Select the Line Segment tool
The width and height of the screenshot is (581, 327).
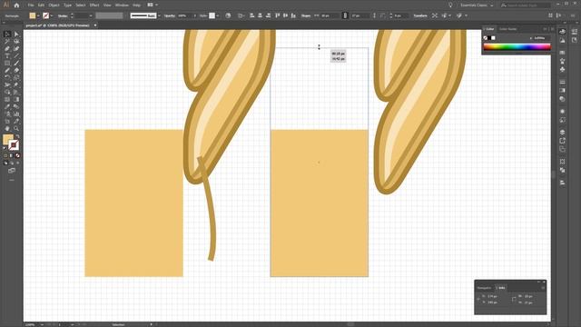(16, 56)
